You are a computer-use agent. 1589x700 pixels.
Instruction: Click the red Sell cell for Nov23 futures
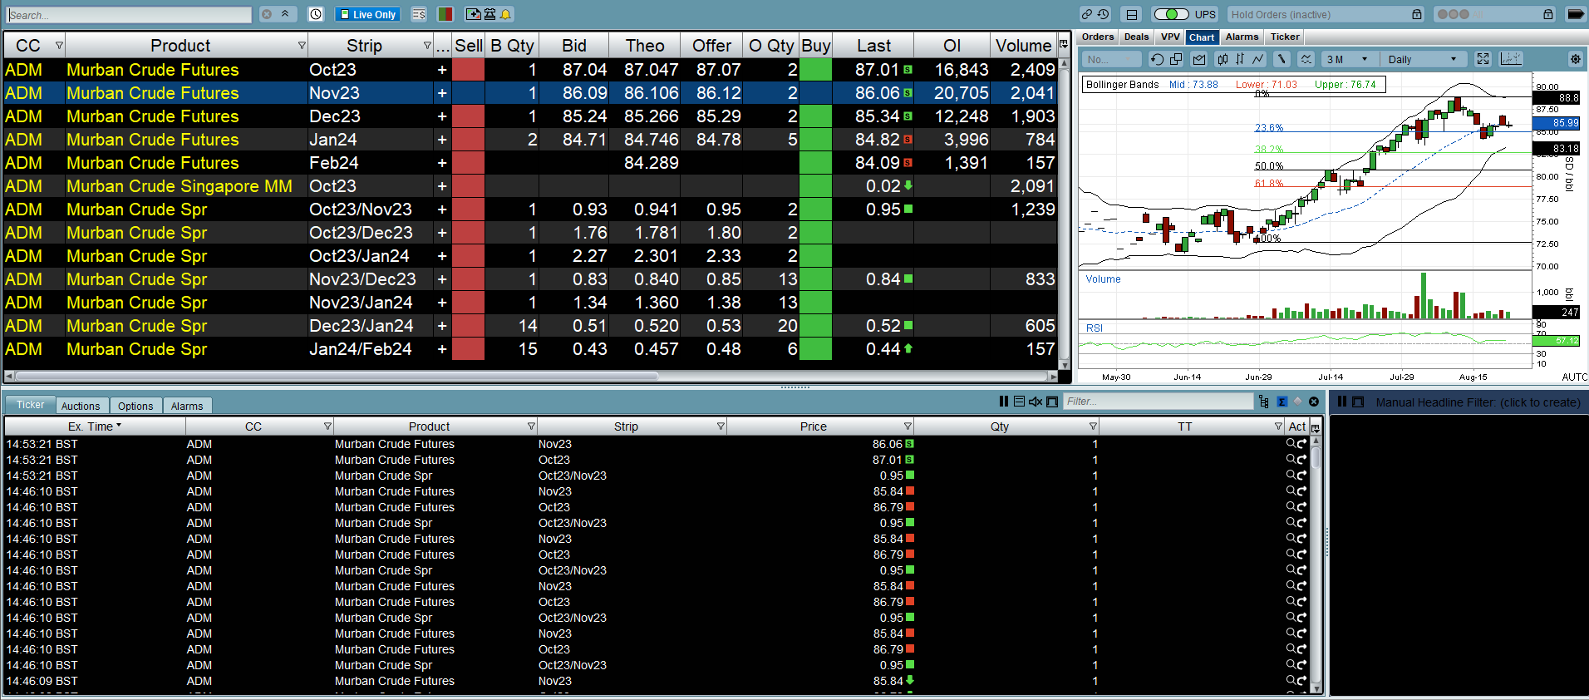coord(468,93)
